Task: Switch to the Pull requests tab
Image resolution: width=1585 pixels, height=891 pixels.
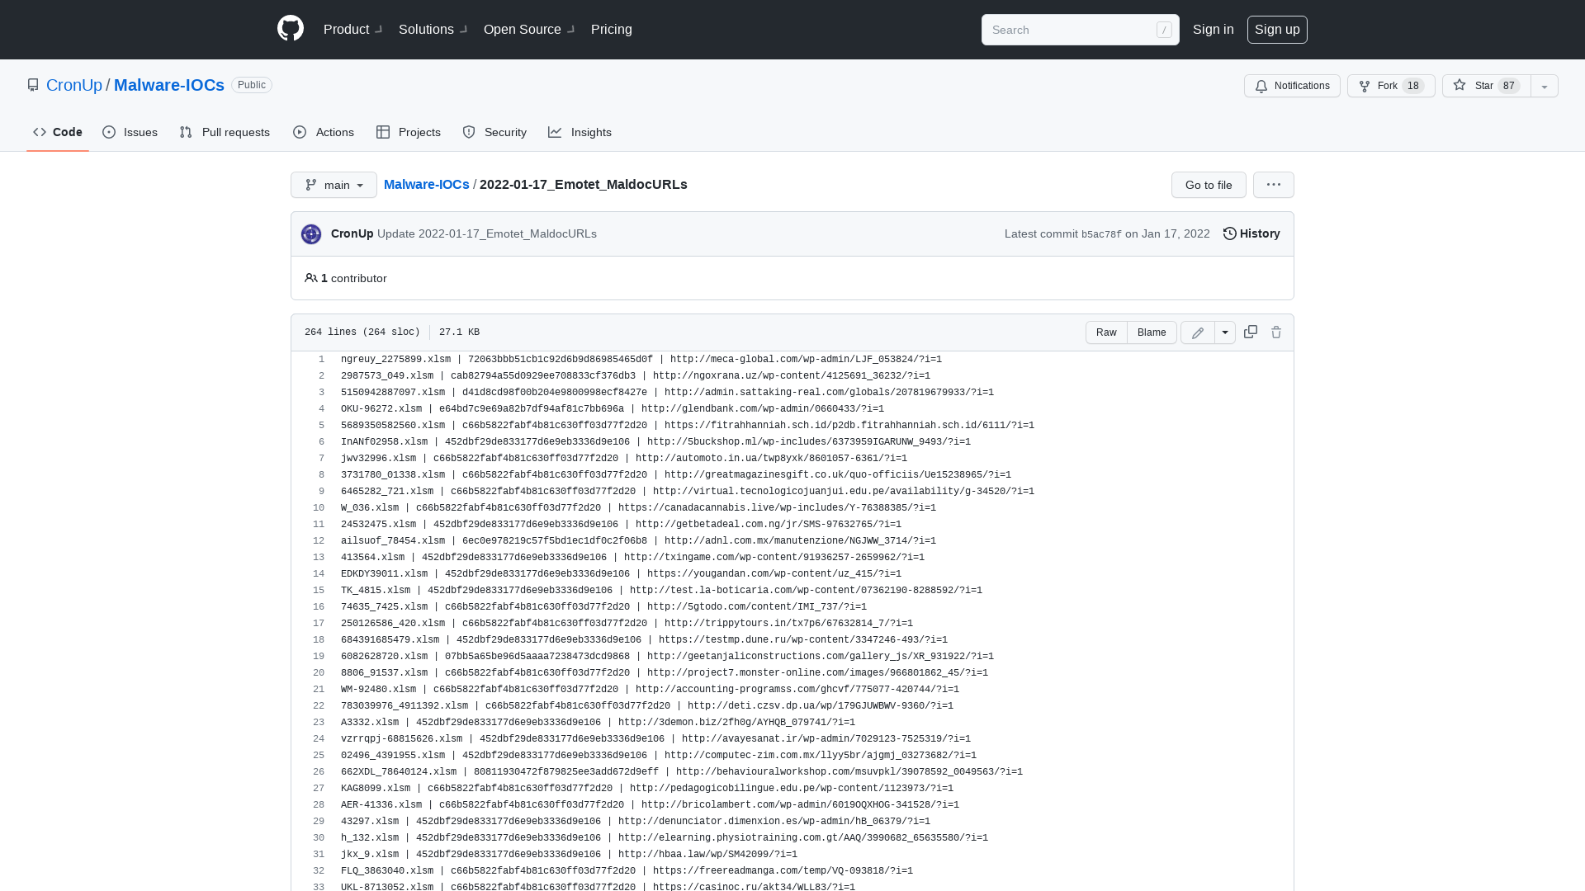Action: [225, 132]
